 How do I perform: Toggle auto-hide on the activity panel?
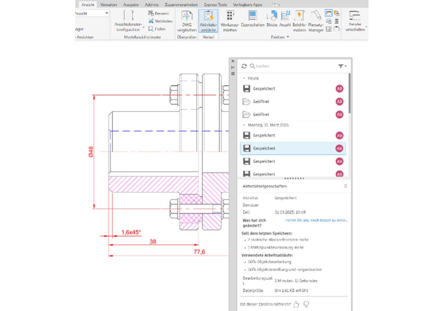coord(233,67)
